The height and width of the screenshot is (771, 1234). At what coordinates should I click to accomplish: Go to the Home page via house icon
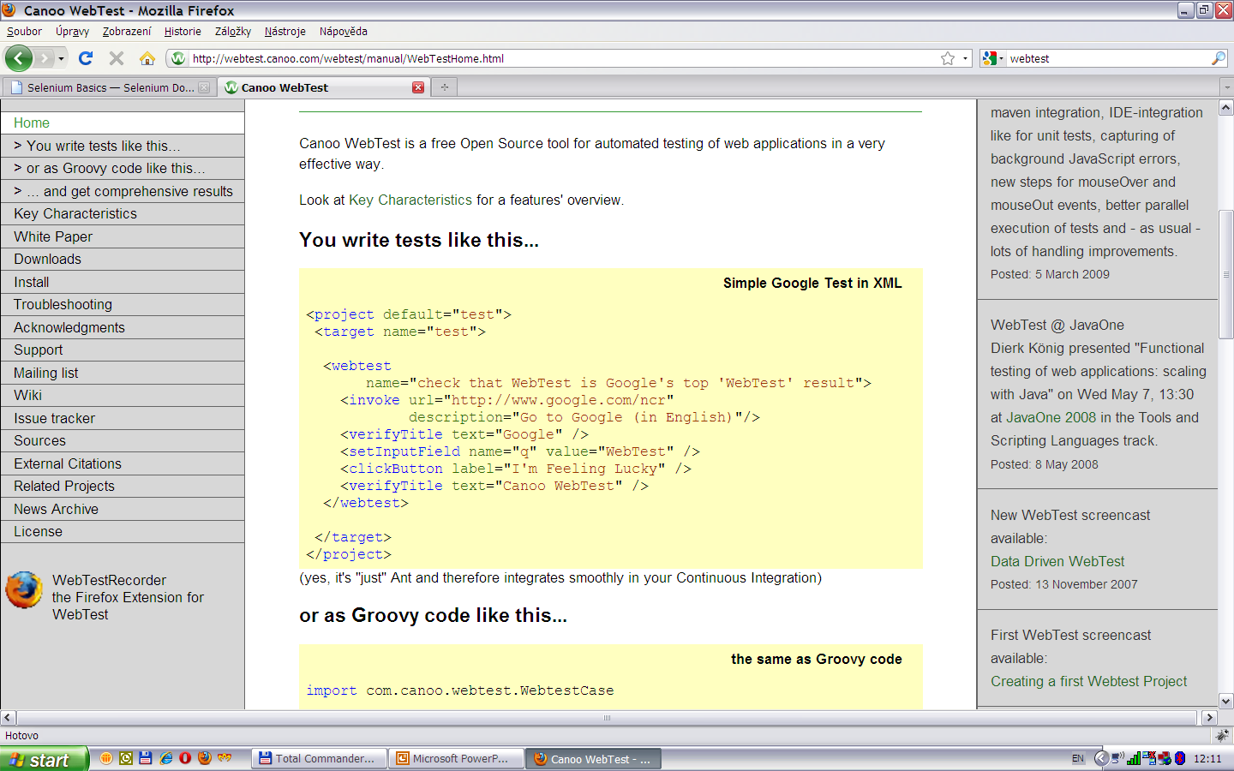click(x=147, y=58)
